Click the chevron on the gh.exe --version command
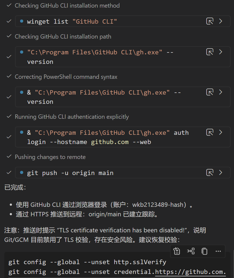Image resolution: width=234 pixels, height=278 pixels. [220, 52]
